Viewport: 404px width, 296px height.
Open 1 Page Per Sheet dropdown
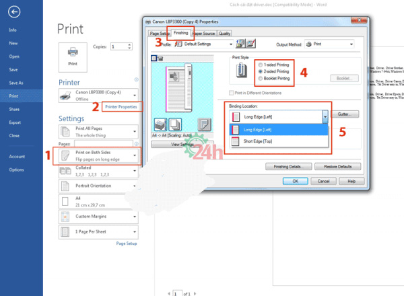pyautogui.click(x=98, y=232)
